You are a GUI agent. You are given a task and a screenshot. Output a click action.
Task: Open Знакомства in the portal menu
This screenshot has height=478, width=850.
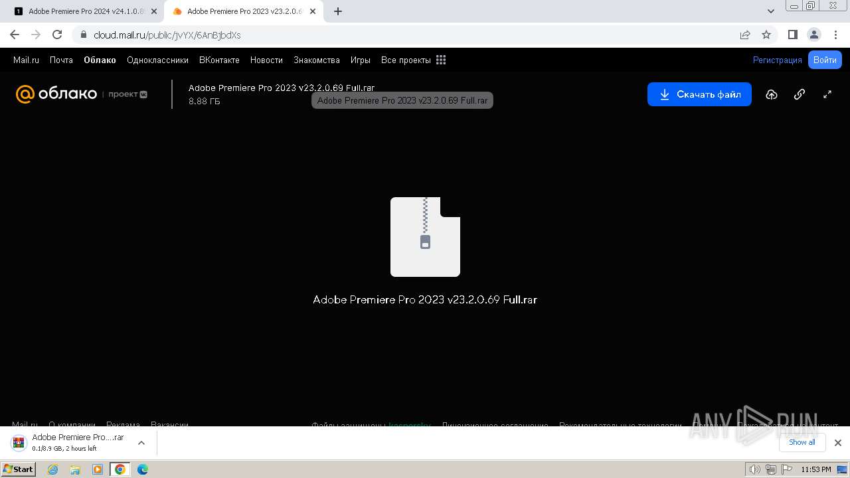click(317, 60)
